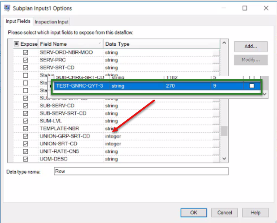This screenshot has width=277, height=223.
Task: Select the UNIT-RATE-CN5 field name
Action: tap(59, 151)
